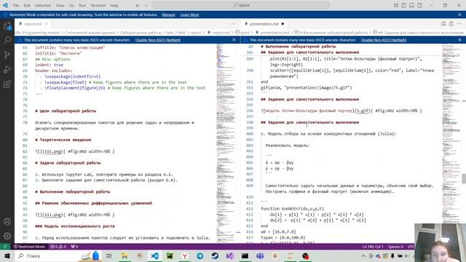This screenshot has width=466, height=262.
Task: Disable Non ASCII Highlight in right editor
Action: 384,40
